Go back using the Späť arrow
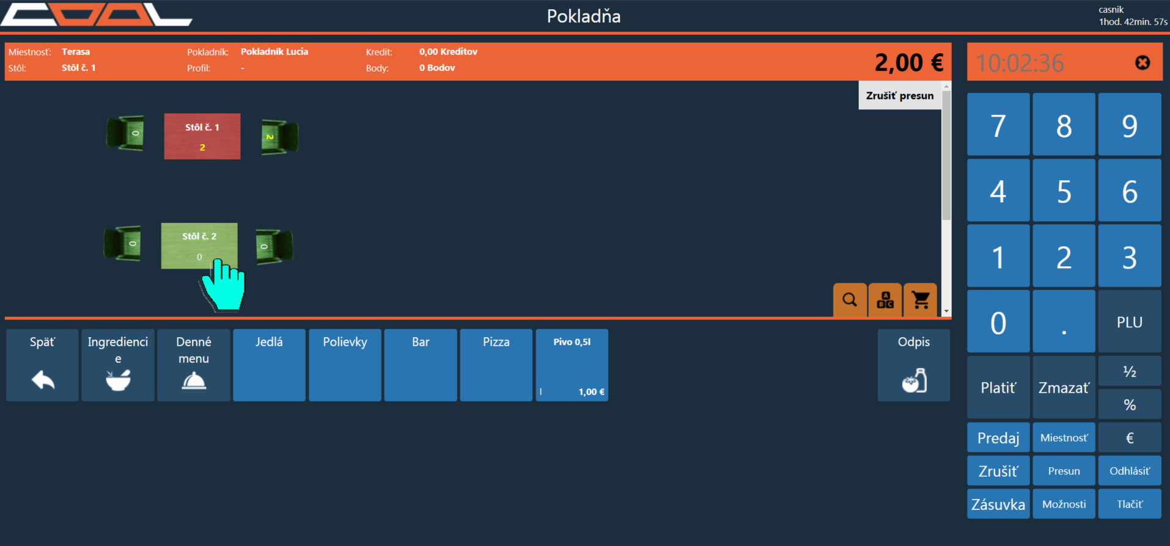The height and width of the screenshot is (546, 1170). point(42,365)
